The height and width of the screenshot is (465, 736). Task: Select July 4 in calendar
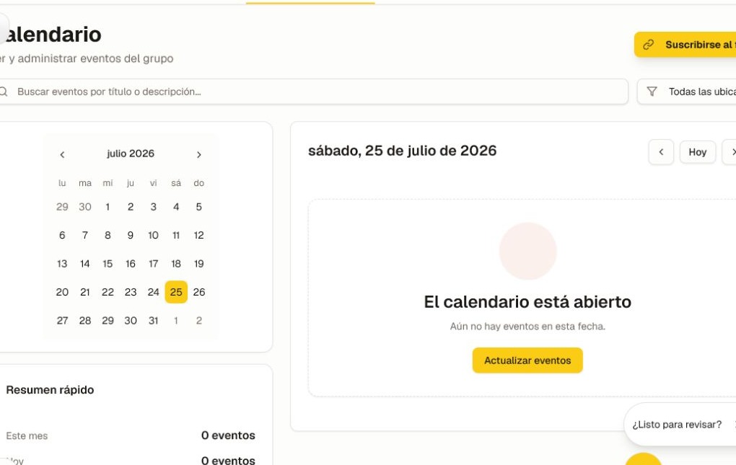(x=176, y=207)
